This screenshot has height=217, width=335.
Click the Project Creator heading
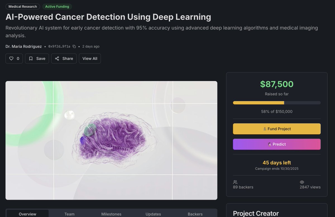pyautogui.click(x=256, y=213)
